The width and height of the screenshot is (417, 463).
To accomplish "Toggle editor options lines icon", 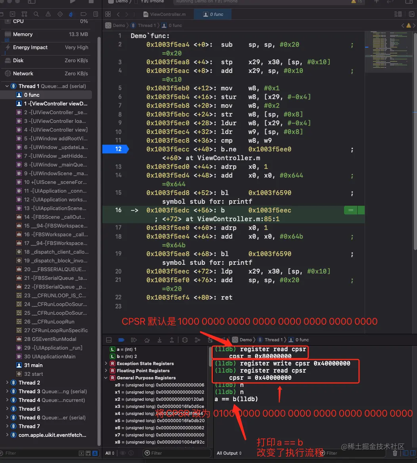I will [398, 14].
